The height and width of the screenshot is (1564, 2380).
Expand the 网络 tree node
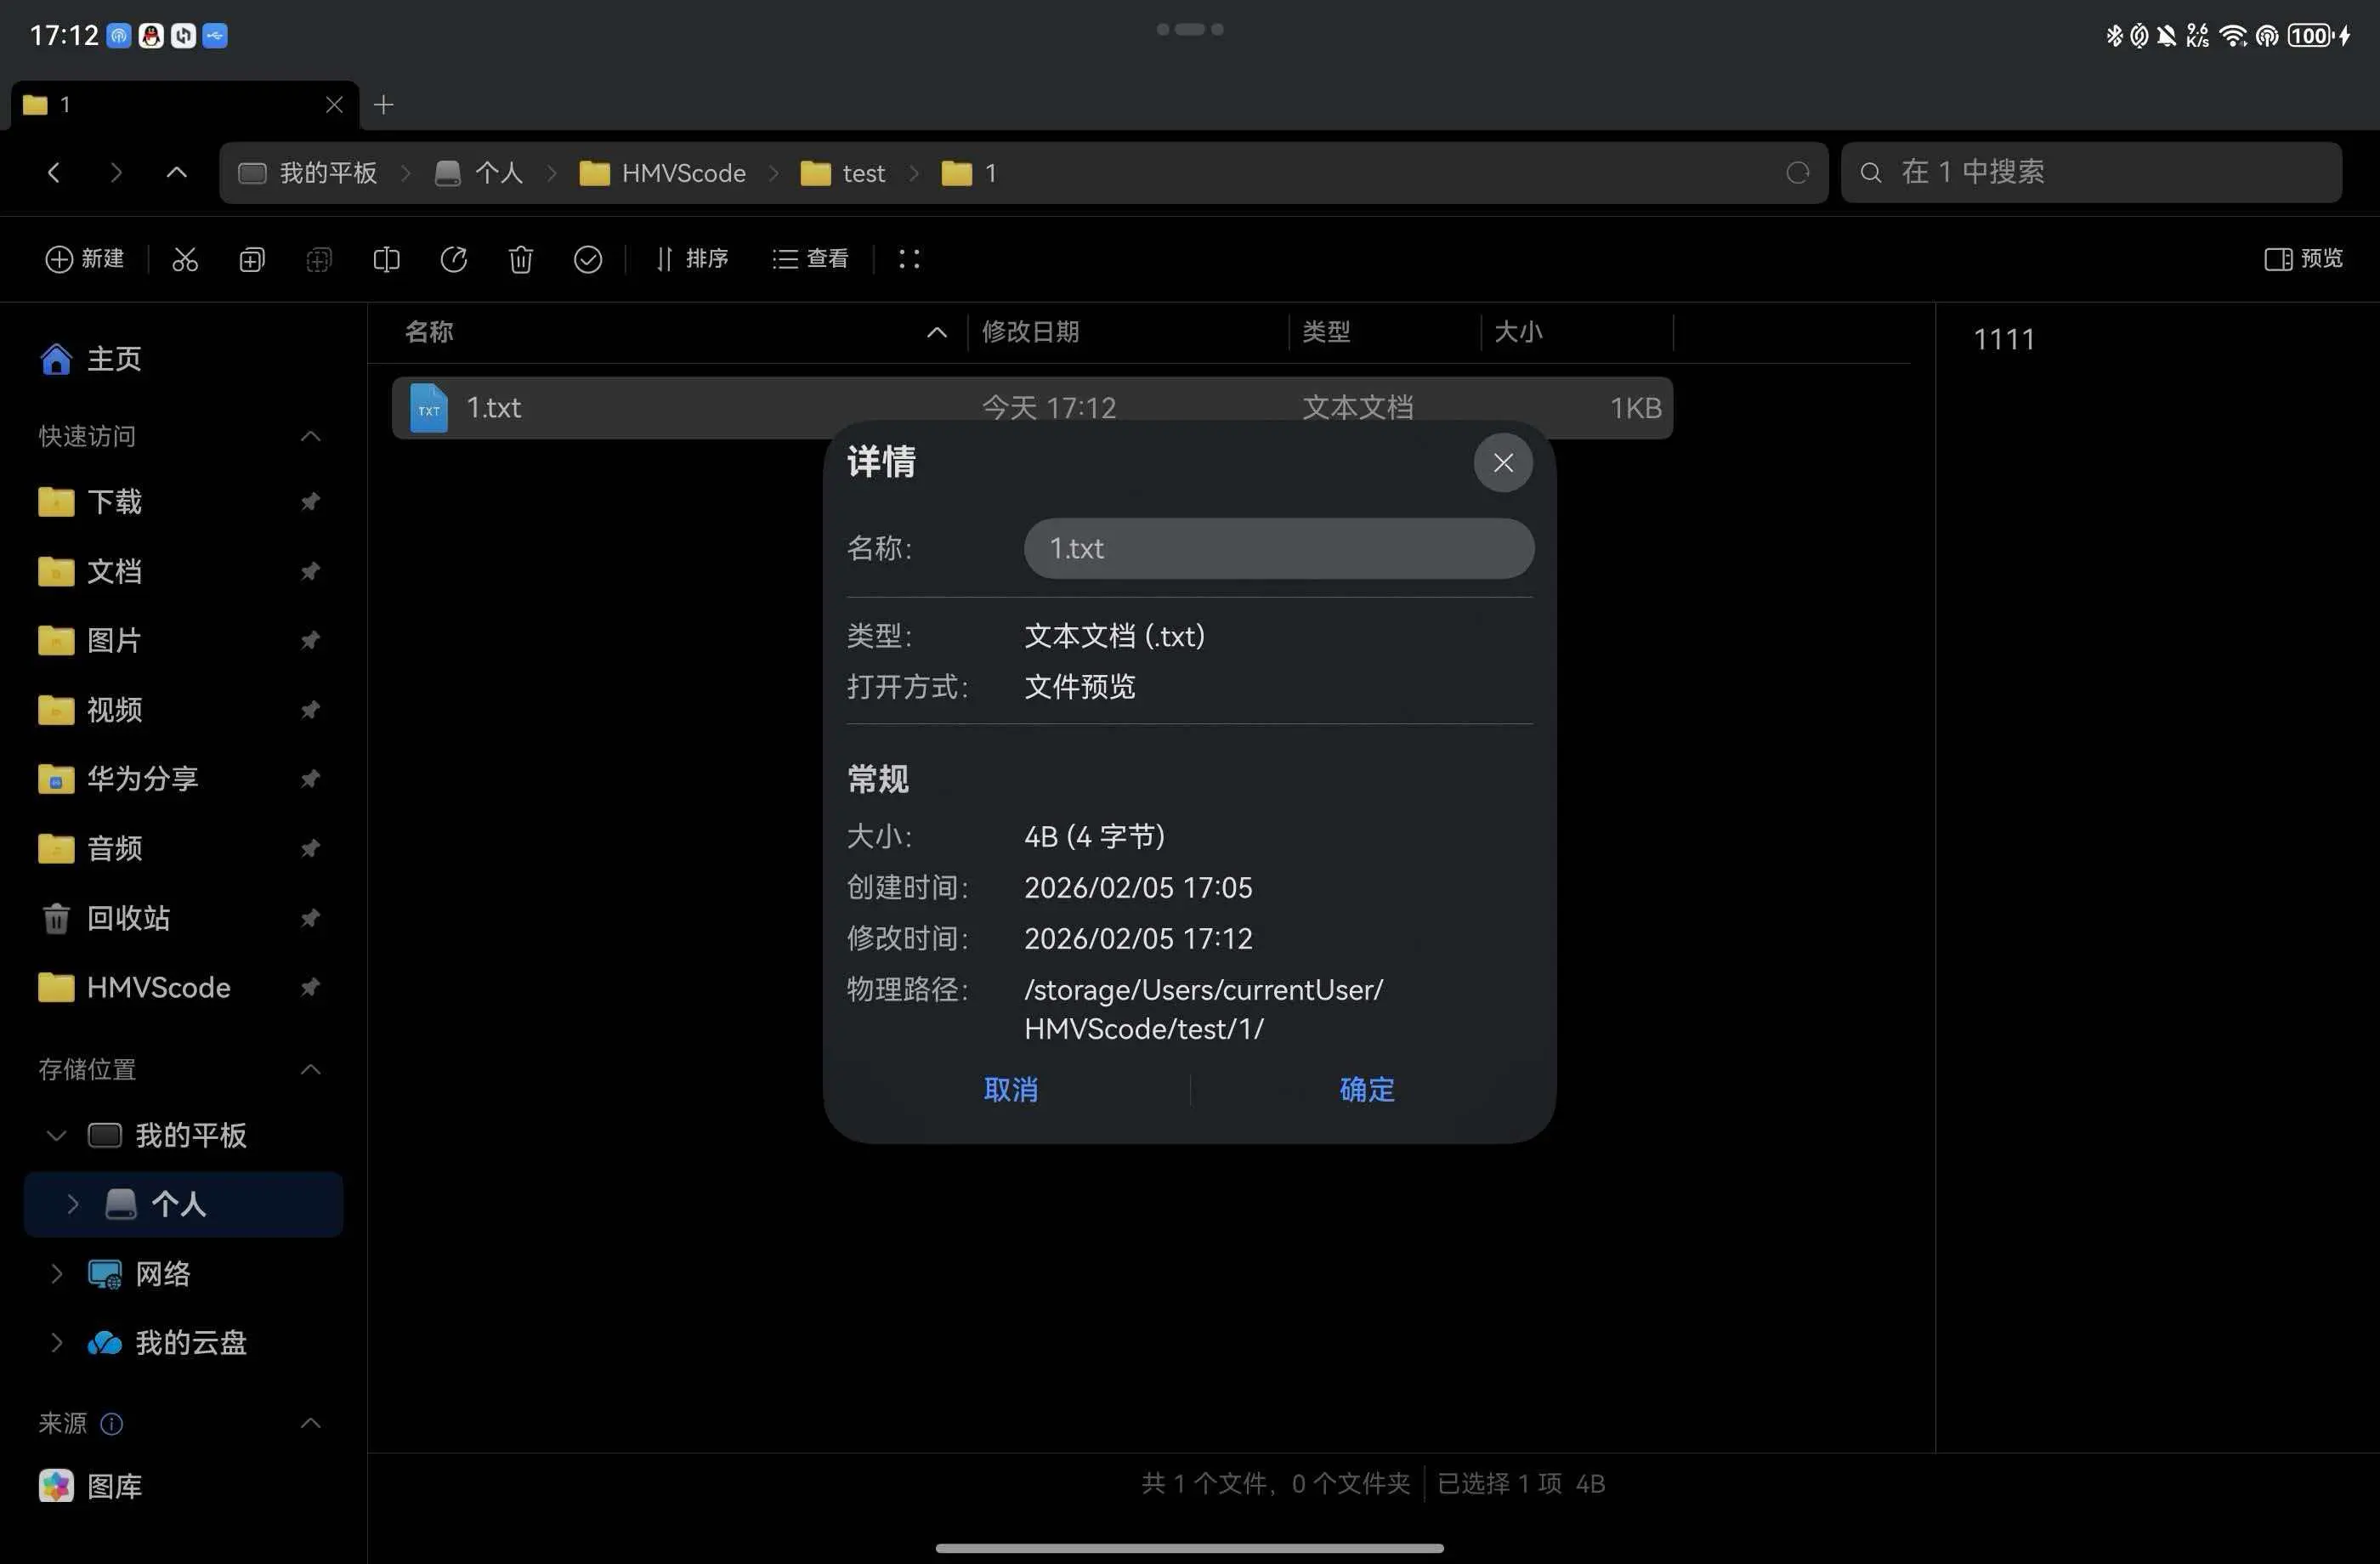[x=57, y=1273]
